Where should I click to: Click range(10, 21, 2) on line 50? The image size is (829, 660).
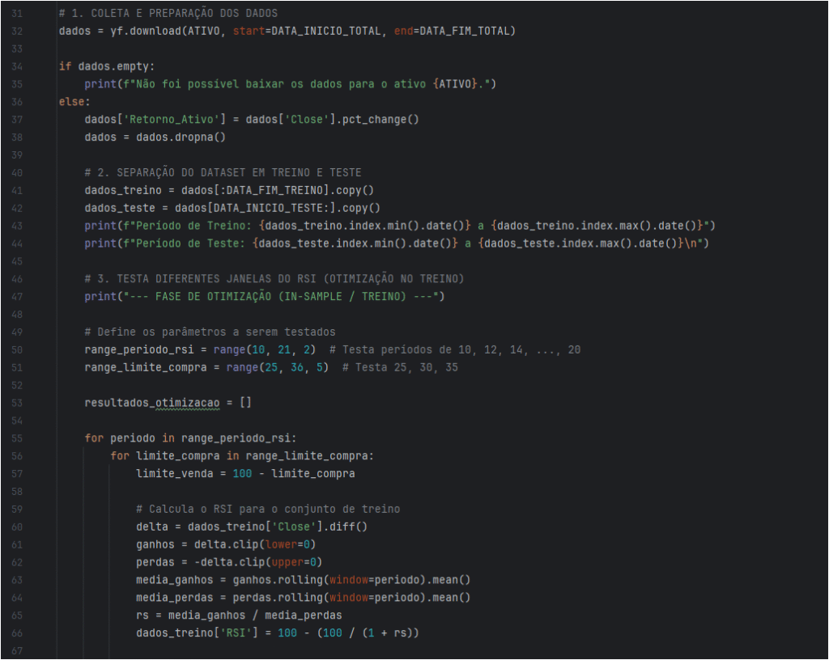tap(263, 349)
